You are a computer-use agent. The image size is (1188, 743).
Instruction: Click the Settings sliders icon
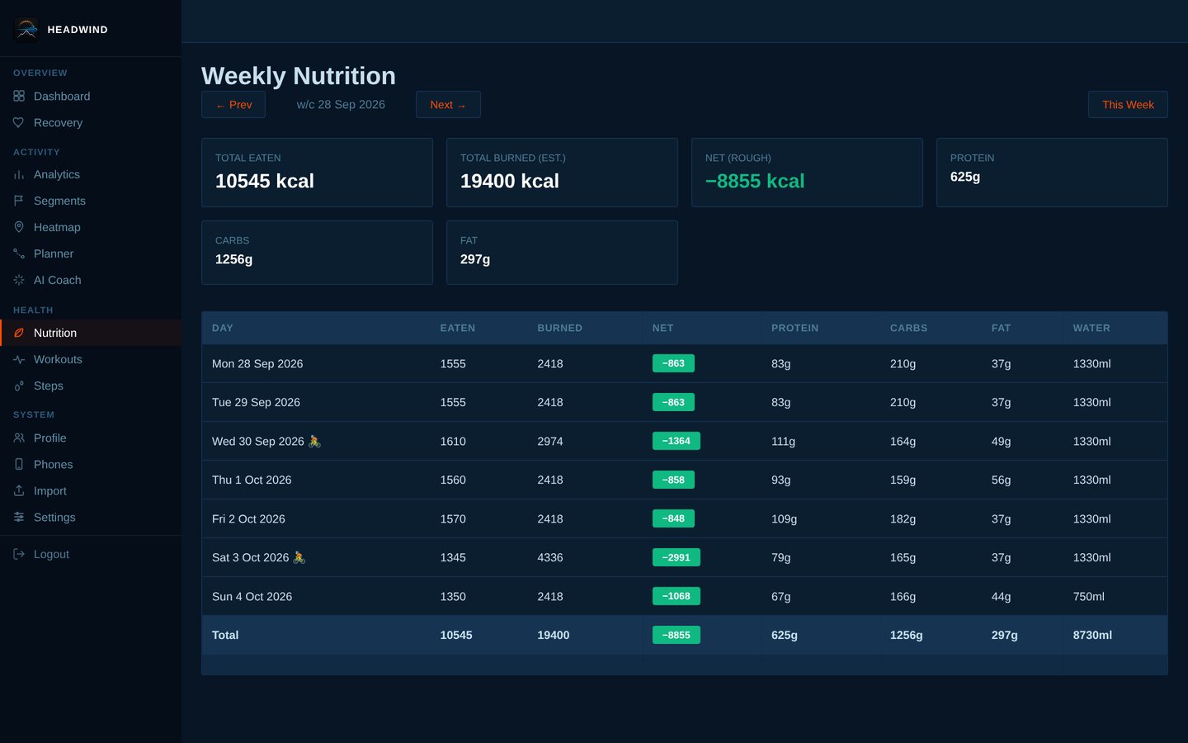pyautogui.click(x=19, y=518)
